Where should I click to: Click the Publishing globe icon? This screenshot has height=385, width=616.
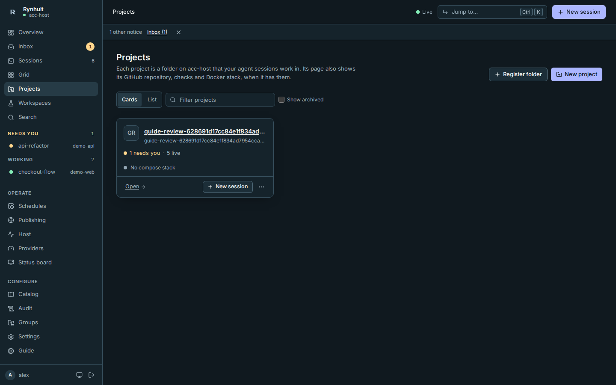[x=11, y=220]
